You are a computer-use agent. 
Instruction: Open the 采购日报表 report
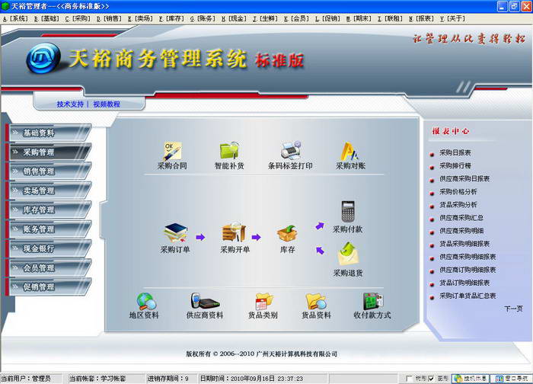(x=455, y=152)
